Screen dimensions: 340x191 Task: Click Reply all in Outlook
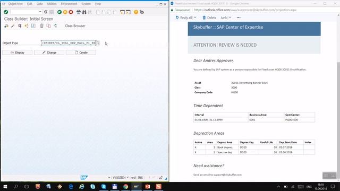tap(184, 18)
